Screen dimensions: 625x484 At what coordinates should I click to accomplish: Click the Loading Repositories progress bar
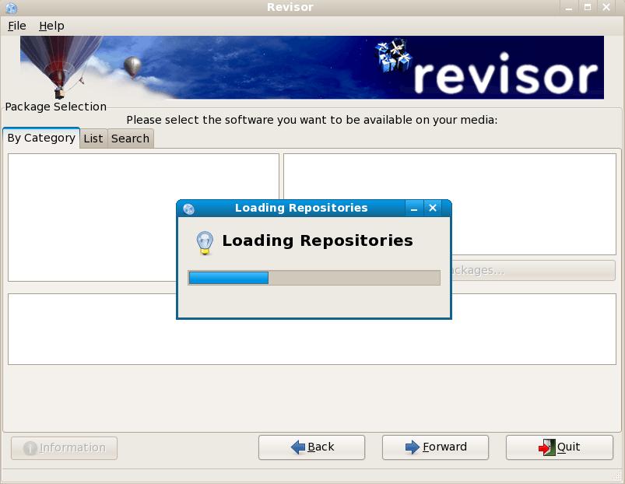tap(314, 278)
